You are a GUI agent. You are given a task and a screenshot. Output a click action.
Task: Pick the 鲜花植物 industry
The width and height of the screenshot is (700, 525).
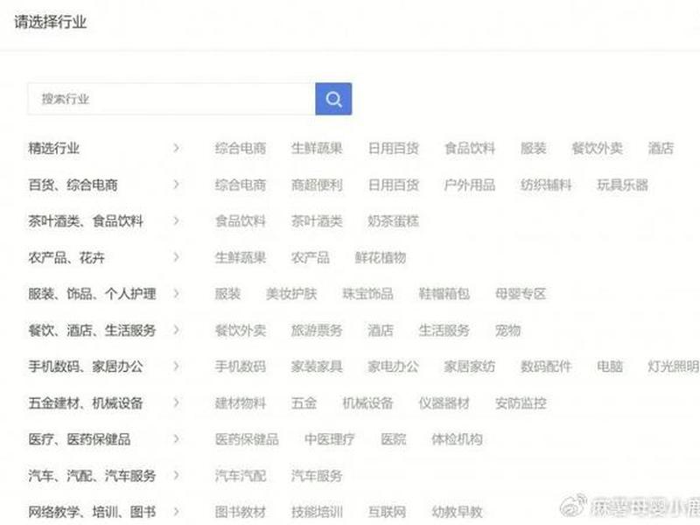381,257
